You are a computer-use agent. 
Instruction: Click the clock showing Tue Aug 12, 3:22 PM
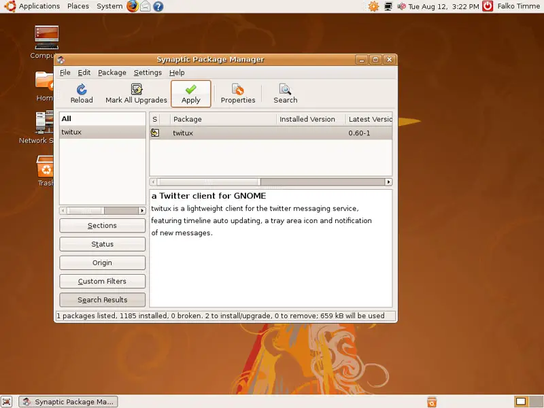tap(443, 7)
